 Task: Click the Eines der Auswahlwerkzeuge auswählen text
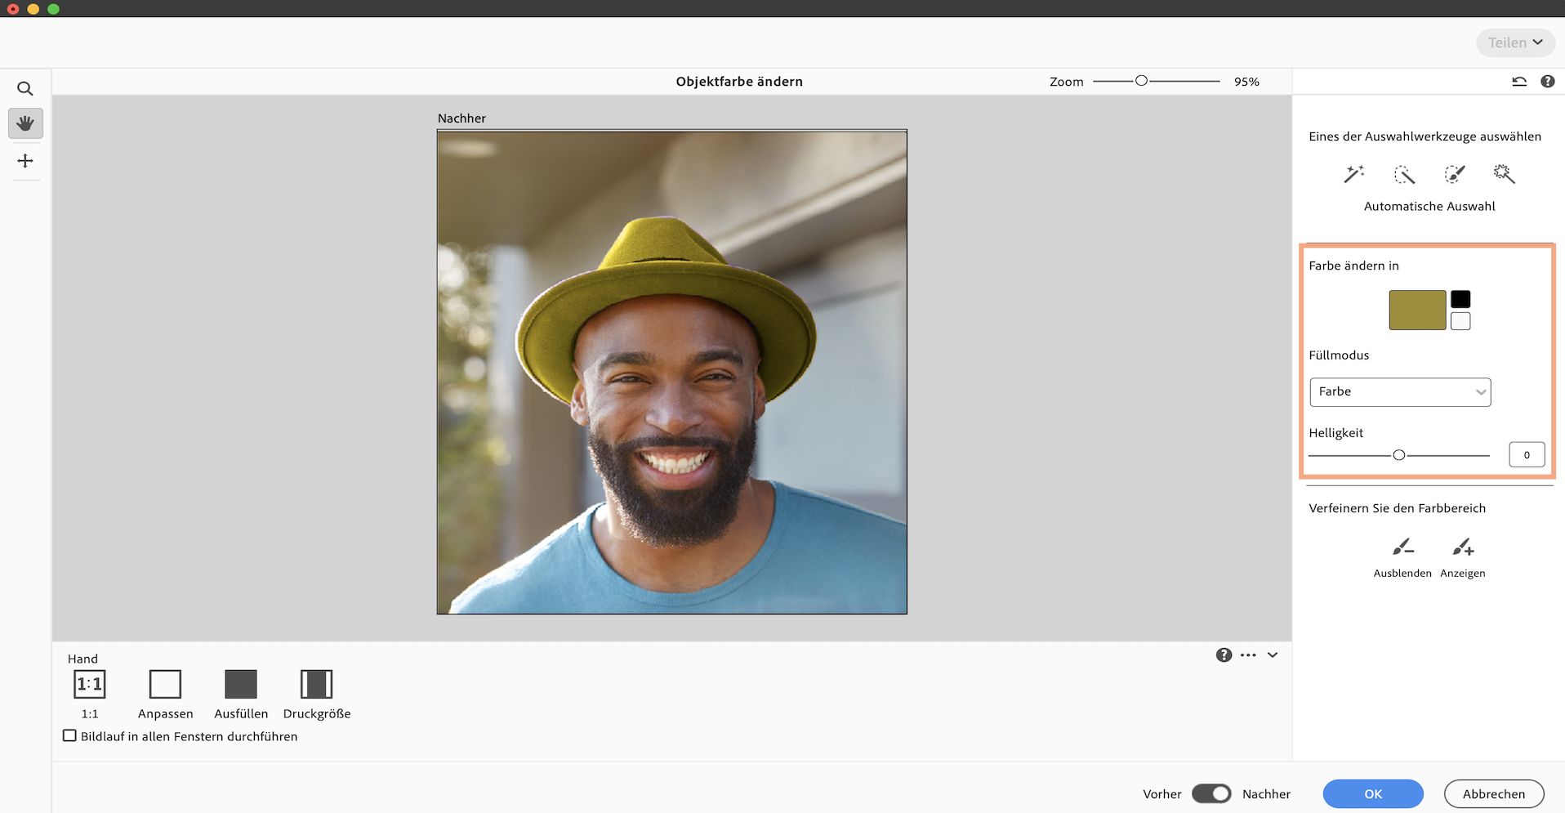[1425, 136]
